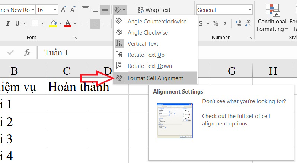Open underline style dropdown arrow

(25, 24)
